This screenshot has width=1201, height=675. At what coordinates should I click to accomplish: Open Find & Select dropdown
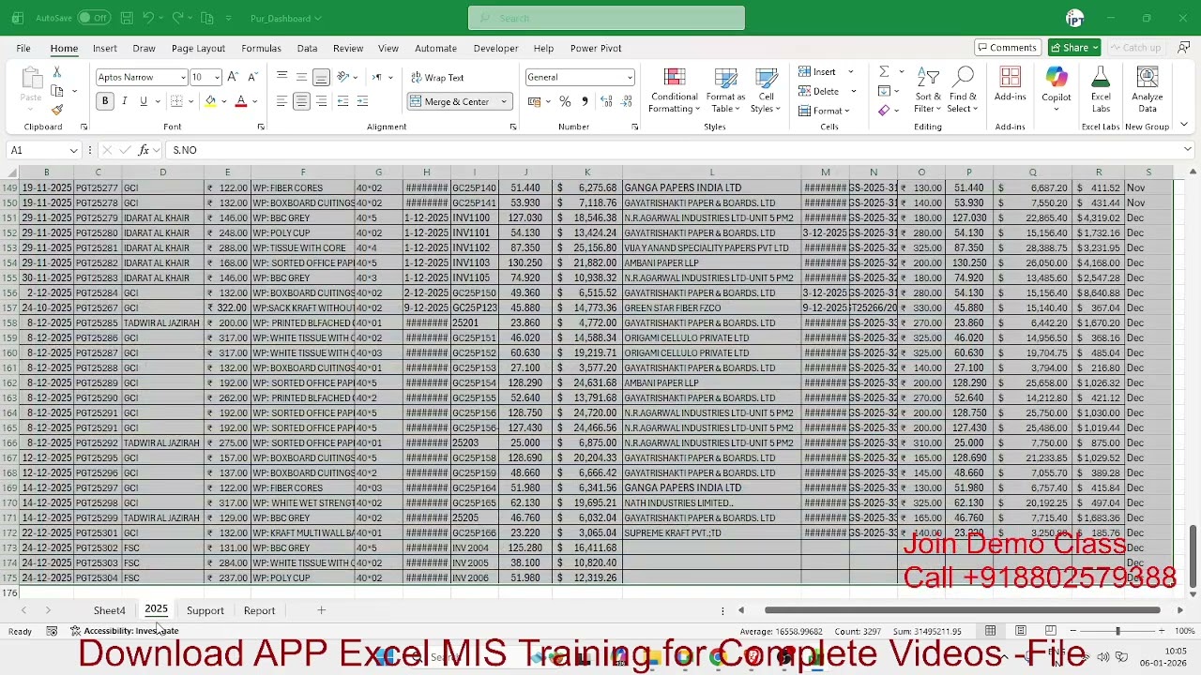pos(963,90)
